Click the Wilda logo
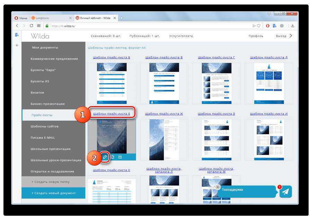Screen dimensions: 310x216 point(40,36)
